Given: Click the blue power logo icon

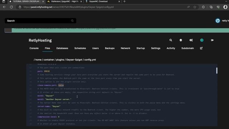Looking at the screenshot, I should [x=218, y=21].
